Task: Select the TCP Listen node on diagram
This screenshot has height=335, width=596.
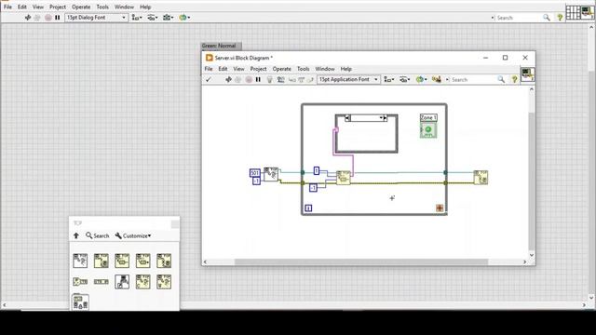Action: (271, 174)
